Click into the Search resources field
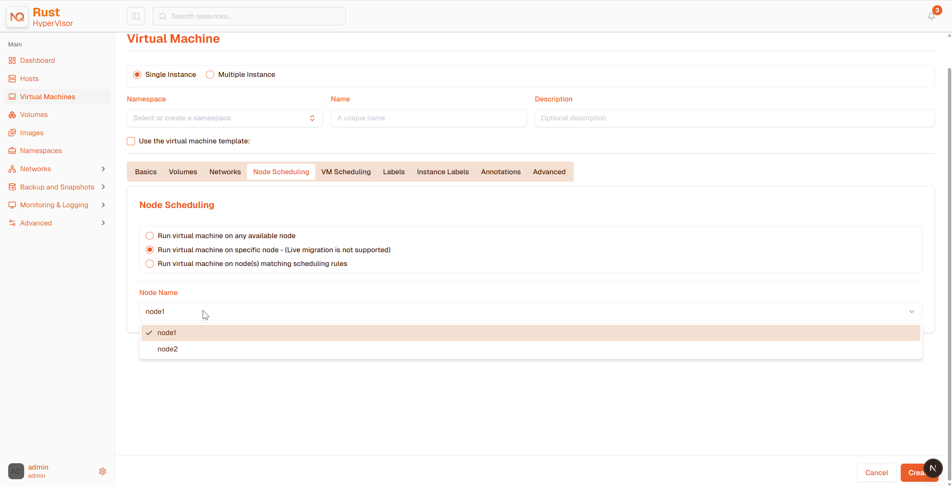 [x=249, y=16]
